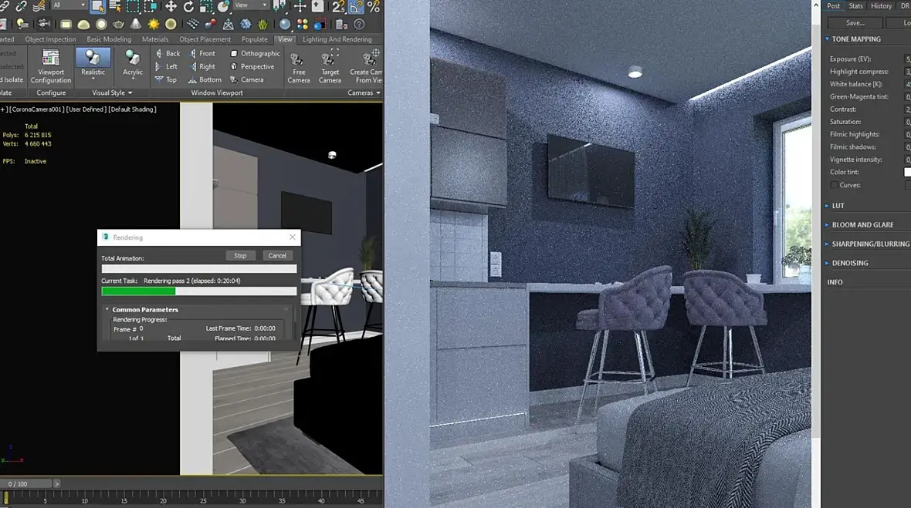Create a Free Camera
The height and width of the screenshot is (508, 911).
299,67
